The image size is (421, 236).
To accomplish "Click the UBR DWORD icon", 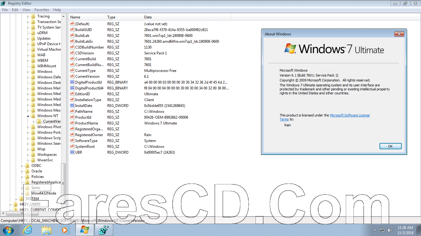I will [x=72, y=152].
